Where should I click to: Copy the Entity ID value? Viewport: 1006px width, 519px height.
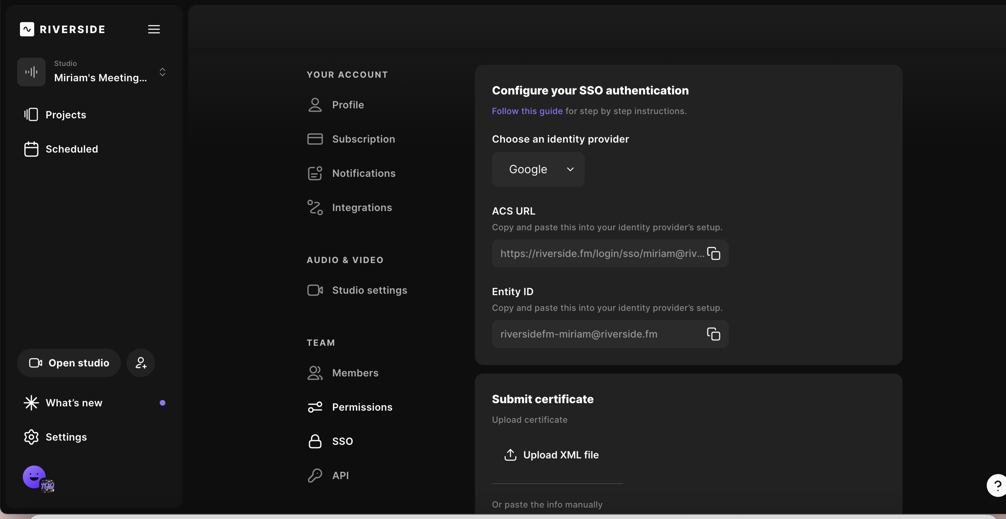[713, 334]
